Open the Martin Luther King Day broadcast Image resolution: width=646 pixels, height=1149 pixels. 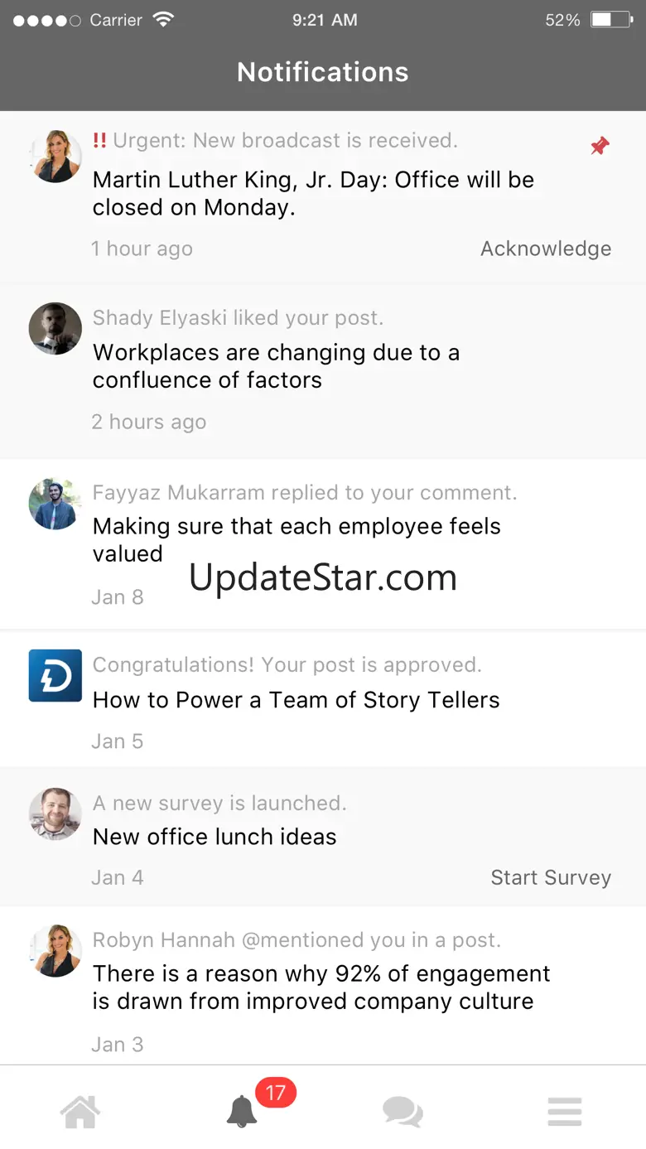pyautogui.click(x=313, y=193)
